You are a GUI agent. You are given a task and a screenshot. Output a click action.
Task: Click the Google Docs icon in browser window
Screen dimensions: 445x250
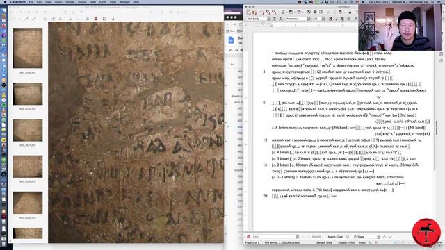[x=231, y=40]
